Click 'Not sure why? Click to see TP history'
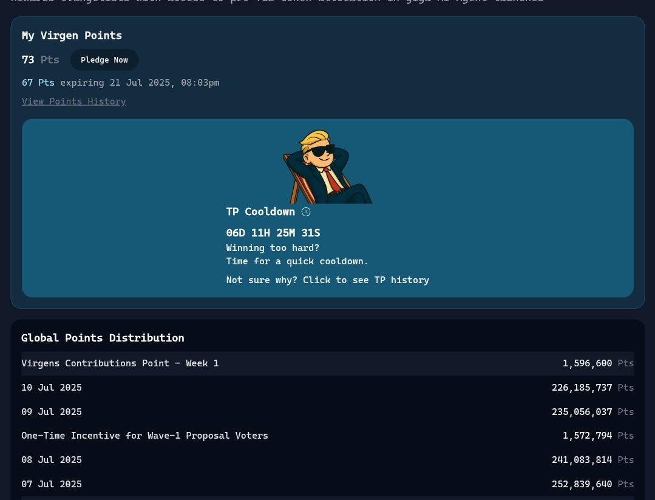Viewport: 655px width, 500px height. point(328,280)
